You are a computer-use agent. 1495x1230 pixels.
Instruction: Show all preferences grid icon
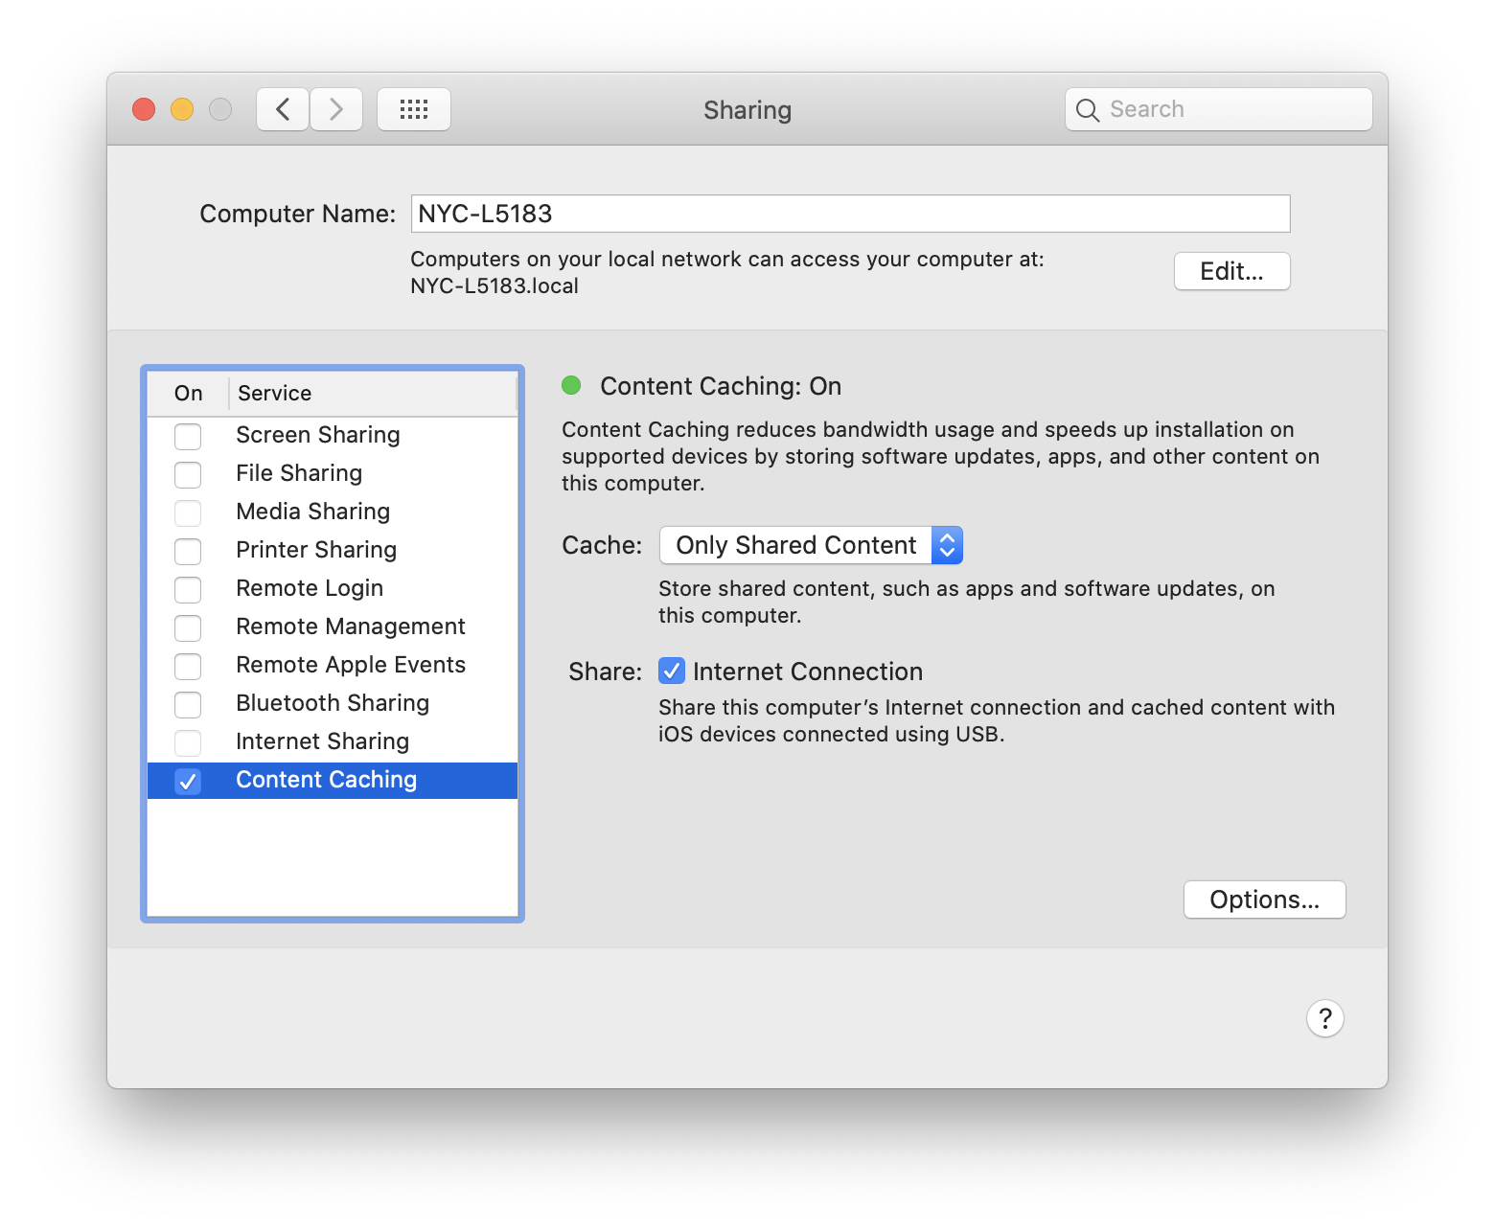click(x=413, y=109)
